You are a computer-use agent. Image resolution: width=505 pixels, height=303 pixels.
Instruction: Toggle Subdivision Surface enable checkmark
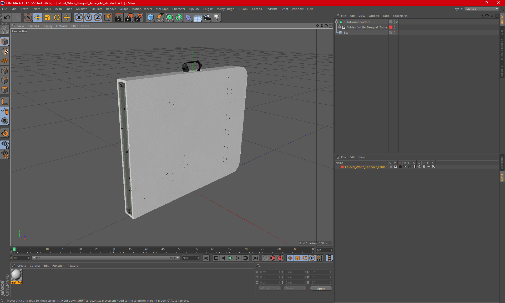pyautogui.click(x=397, y=22)
